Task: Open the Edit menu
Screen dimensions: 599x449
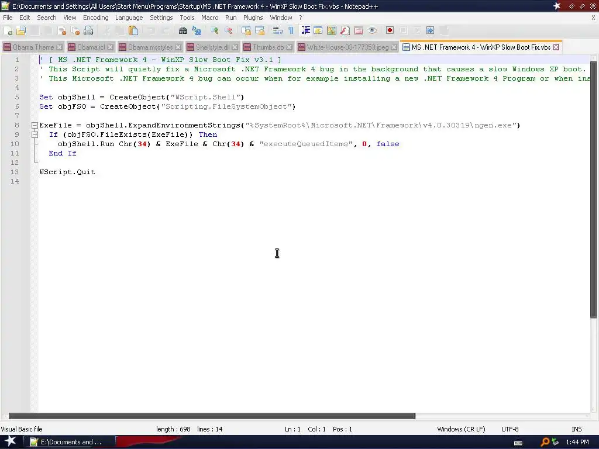Action: coord(25,18)
